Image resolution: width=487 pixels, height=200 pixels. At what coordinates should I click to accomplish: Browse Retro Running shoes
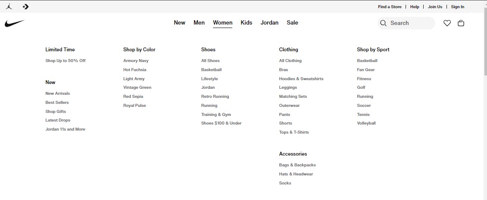click(215, 97)
